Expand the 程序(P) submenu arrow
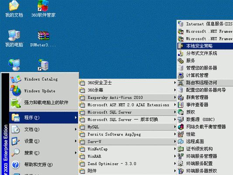The width and height of the screenshot is (233, 175). coord(75,118)
